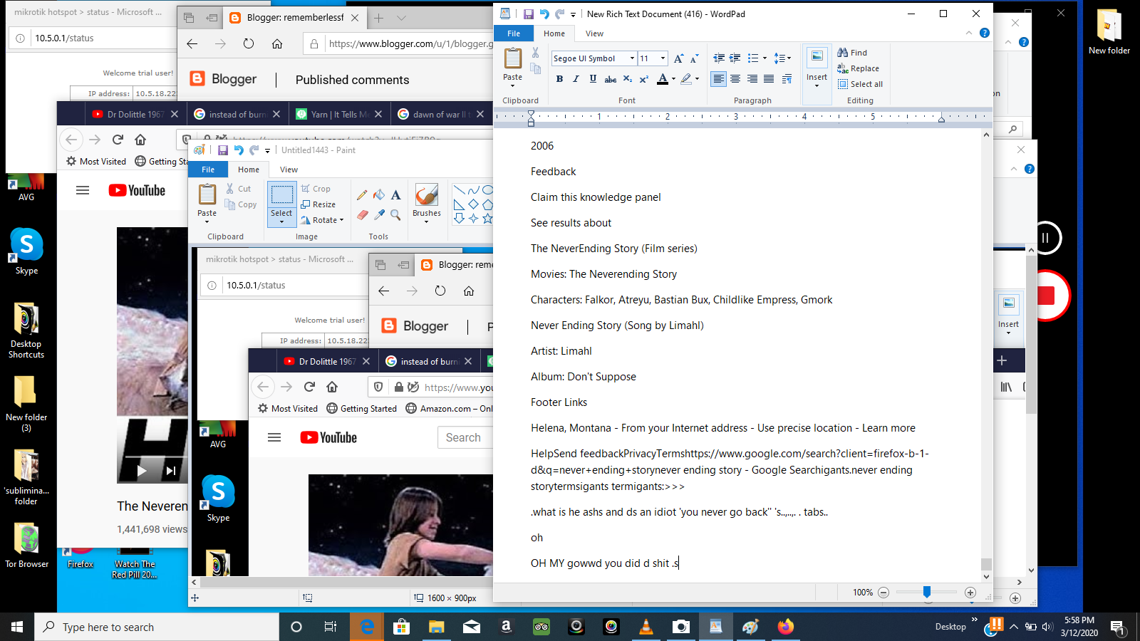Viewport: 1140px width, 641px height.
Task: Click Select all in WordPad
Action: [x=860, y=84]
